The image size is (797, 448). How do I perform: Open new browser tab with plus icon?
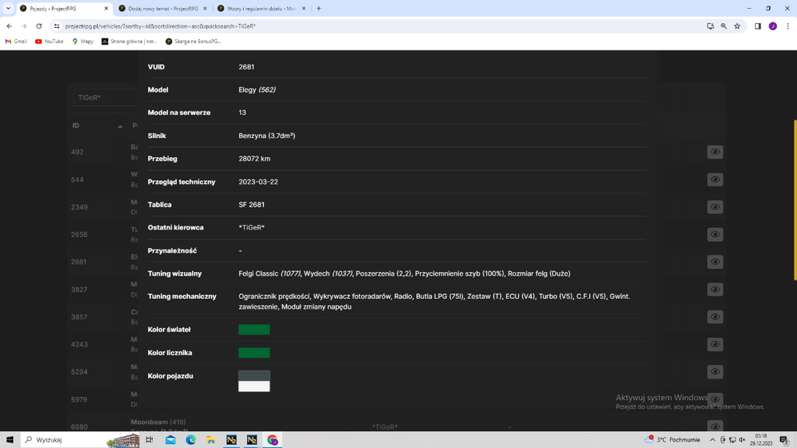[319, 8]
